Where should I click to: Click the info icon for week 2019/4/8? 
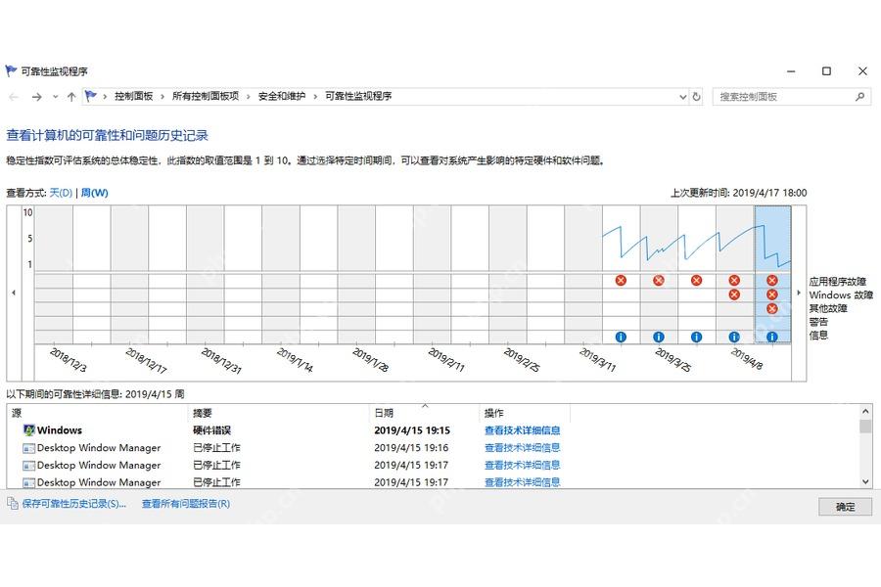pyautogui.click(x=734, y=337)
